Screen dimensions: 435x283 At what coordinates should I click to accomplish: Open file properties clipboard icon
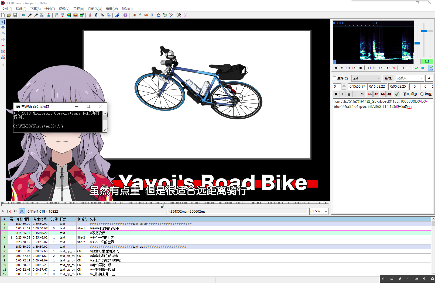tap(96, 15)
